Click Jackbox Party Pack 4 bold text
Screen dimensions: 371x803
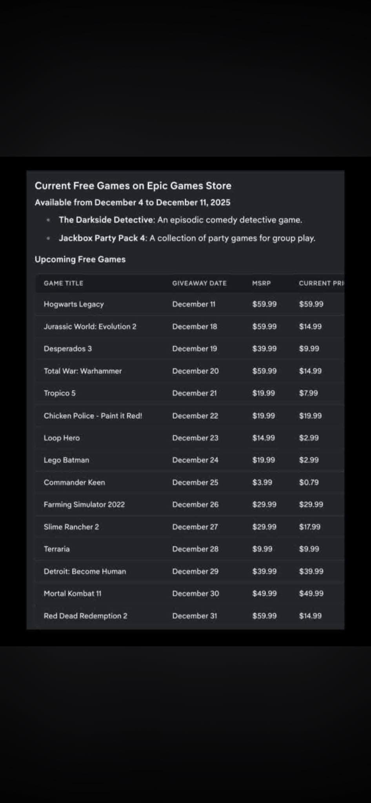pyautogui.click(x=102, y=238)
